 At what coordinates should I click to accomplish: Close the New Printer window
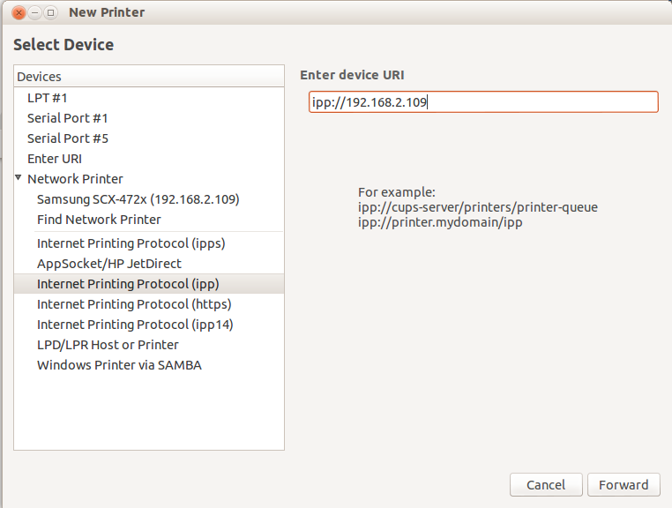coord(19,12)
